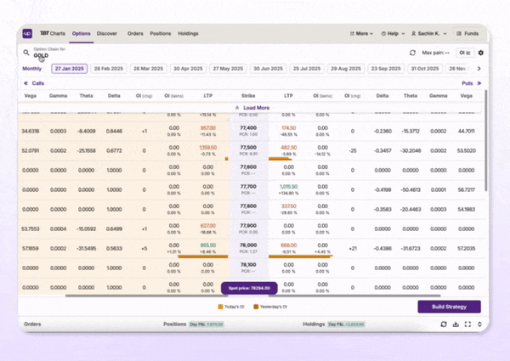The image size is (510, 361).
Task: Click Load More above the strikes
Action: coord(253,108)
